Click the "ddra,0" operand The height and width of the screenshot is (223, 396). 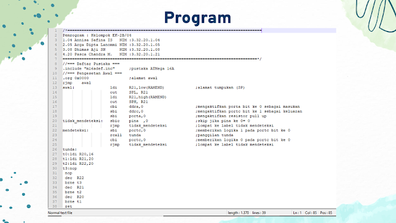coord(136,107)
